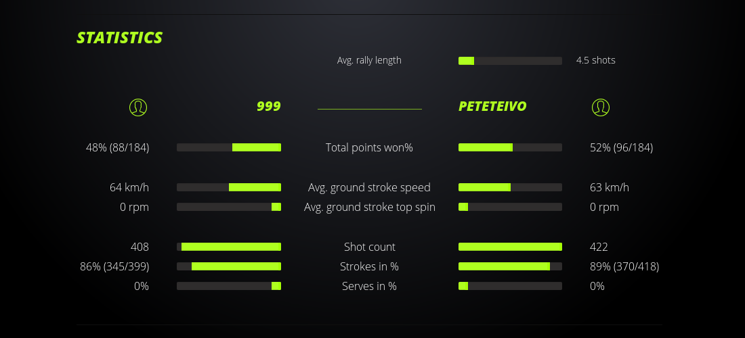Click PETETEIVO's ground stroke speed bar
The height and width of the screenshot is (338, 745).
(510, 187)
